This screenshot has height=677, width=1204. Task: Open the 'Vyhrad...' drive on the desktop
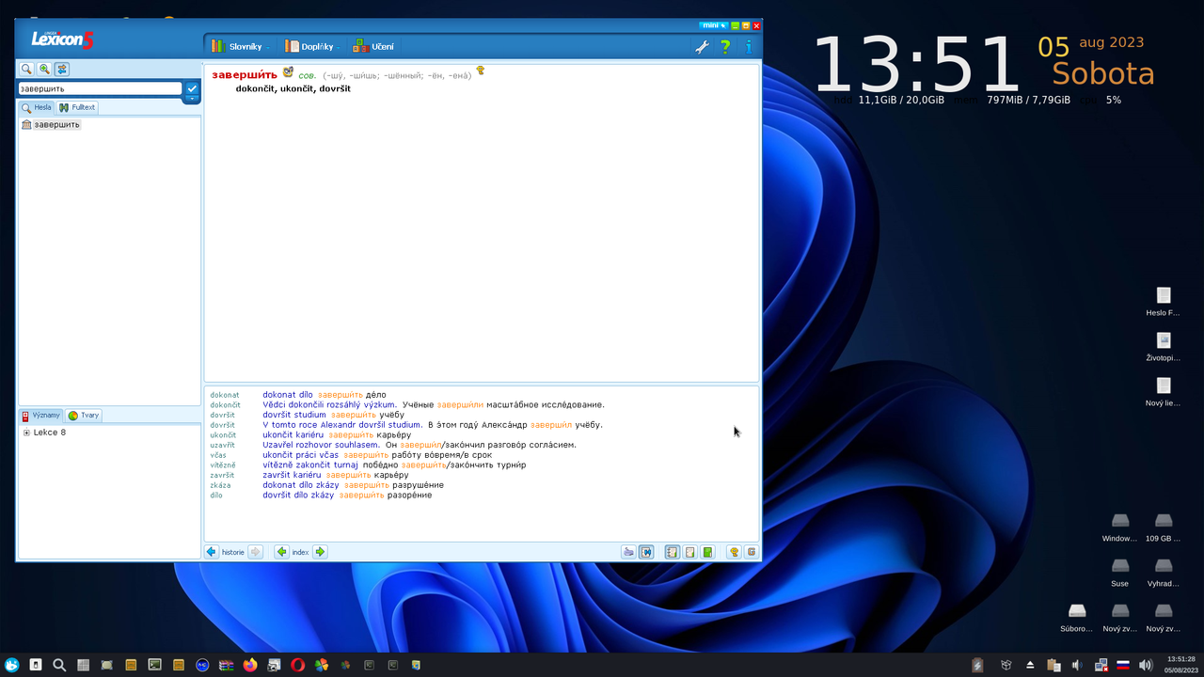pos(1164,571)
